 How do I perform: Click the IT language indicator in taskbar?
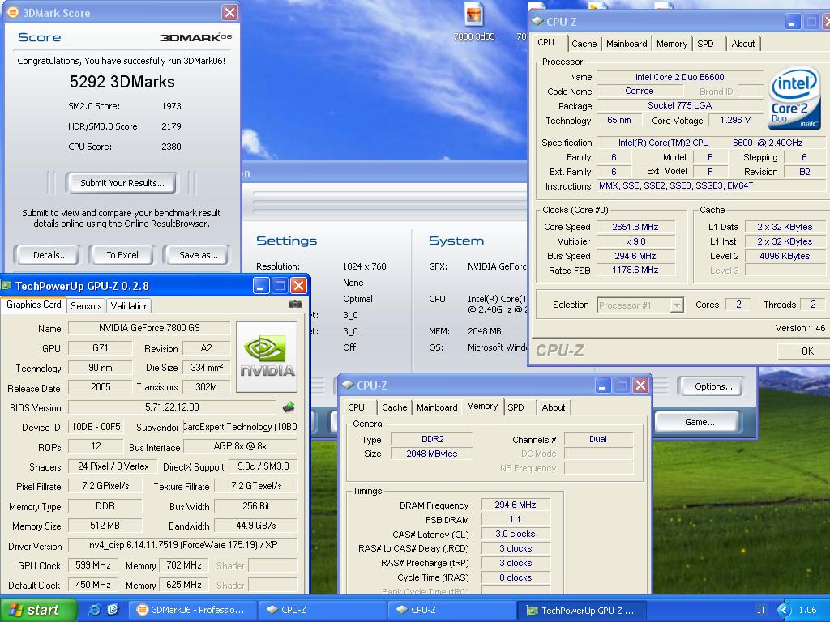point(761,610)
